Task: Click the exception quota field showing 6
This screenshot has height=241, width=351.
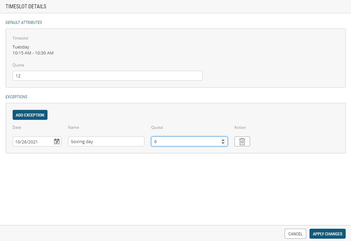Action: point(185,141)
